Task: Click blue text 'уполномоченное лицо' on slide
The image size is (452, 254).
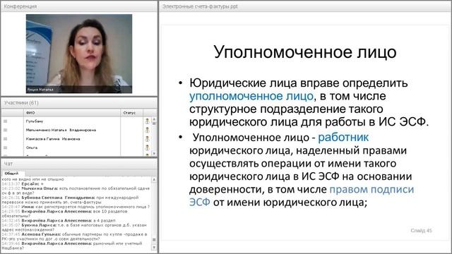Action: pyautogui.click(x=251, y=96)
